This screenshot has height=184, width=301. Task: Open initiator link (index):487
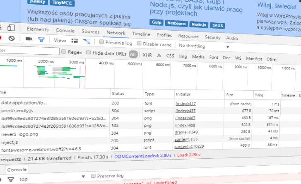click(185, 118)
